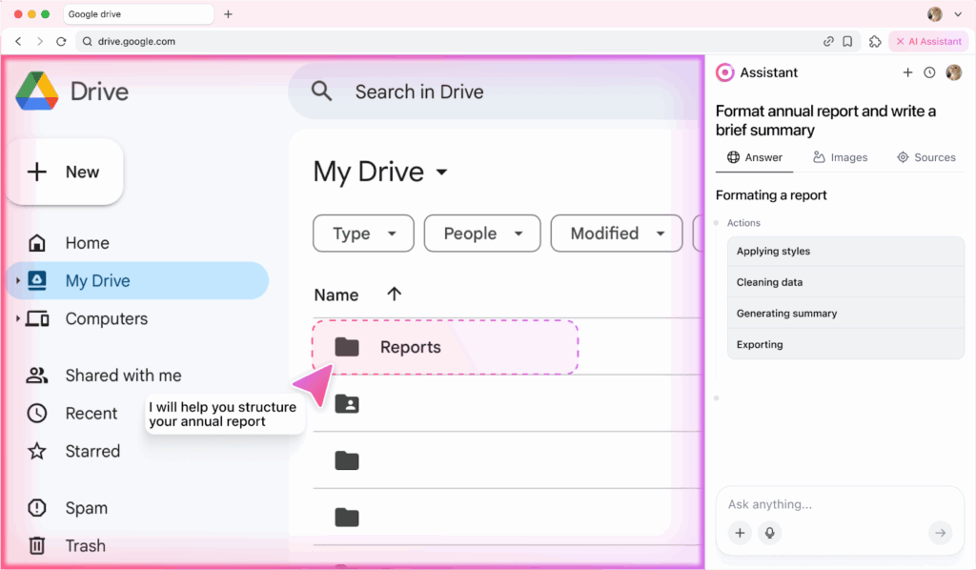Start a new chat with plus icon in Assistant header
976x570 pixels.
click(907, 72)
